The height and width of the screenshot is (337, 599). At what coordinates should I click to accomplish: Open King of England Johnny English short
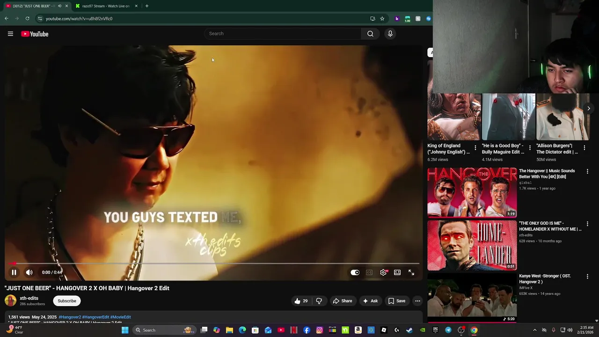tap(453, 117)
